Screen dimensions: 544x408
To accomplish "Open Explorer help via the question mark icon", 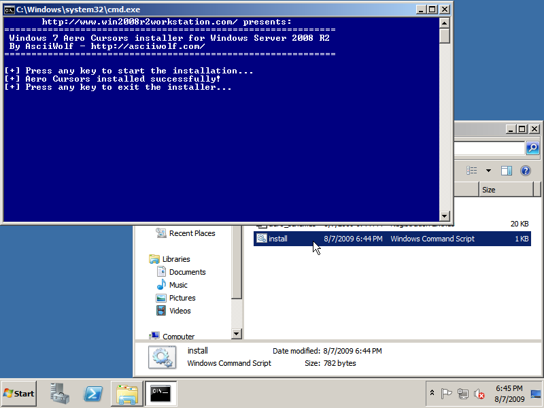I will [526, 171].
